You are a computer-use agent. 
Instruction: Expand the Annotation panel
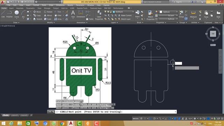(82, 22)
